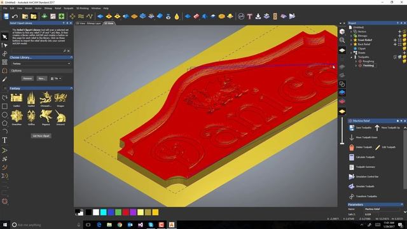Click the Delete Toolpath trash icon
The height and width of the screenshot is (229, 407).
(352, 147)
